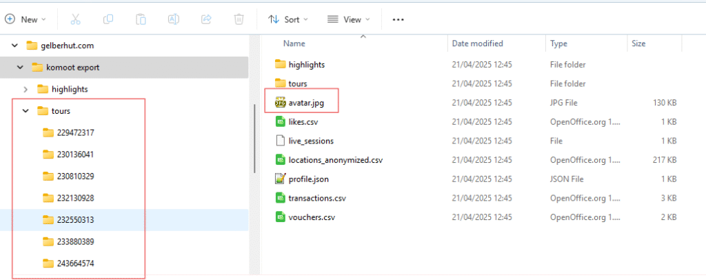
Task: Click the Cut scissors icon
Action: click(x=75, y=19)
